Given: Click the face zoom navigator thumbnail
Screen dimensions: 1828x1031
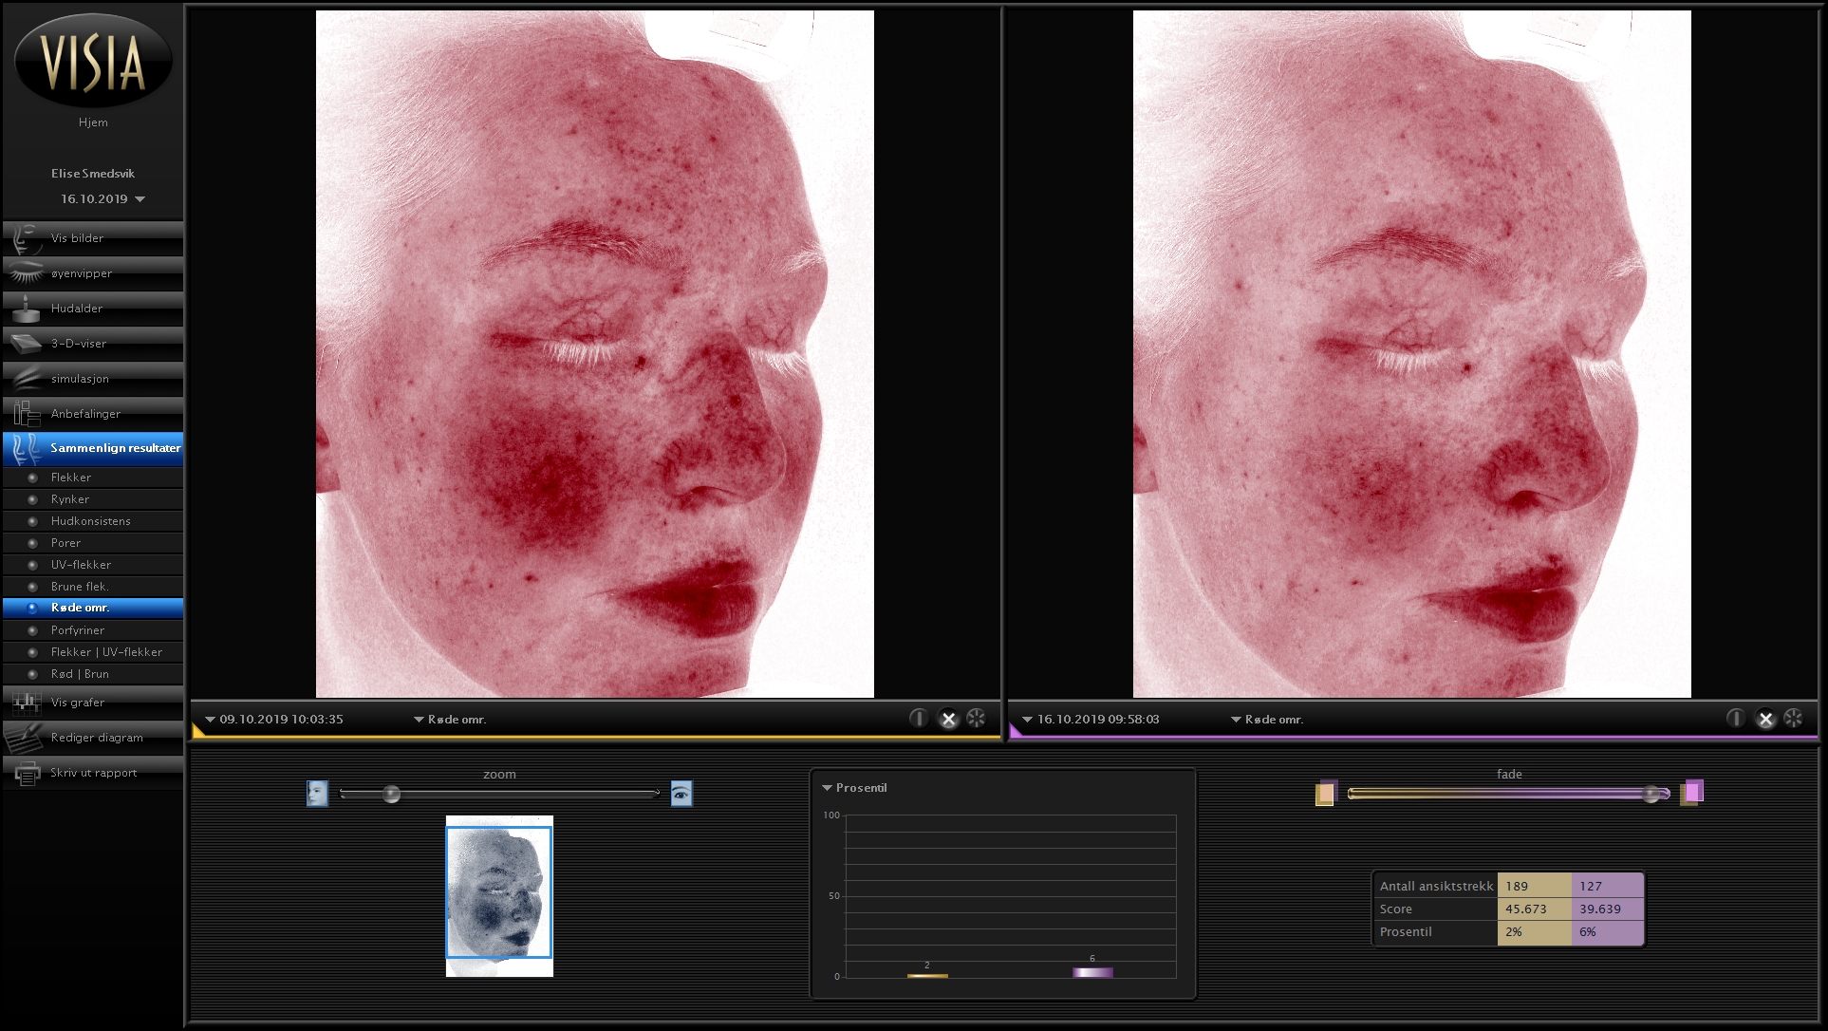Looking at the screenshot, I should pyautogui.click(x=499, y=895).
